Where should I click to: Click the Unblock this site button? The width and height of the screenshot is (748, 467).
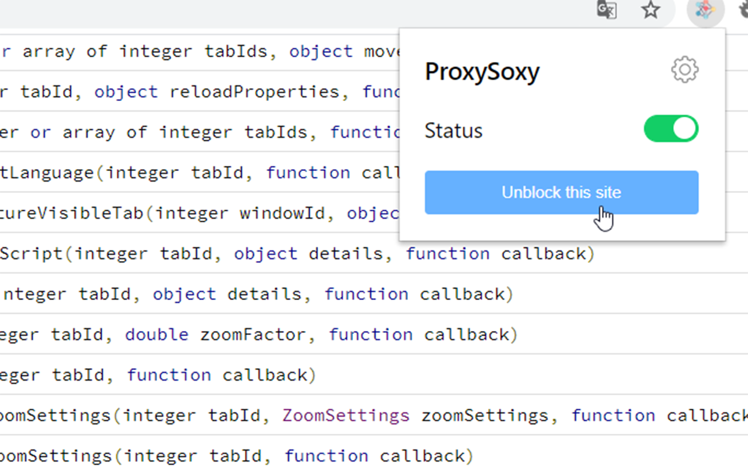click(561, 193)
